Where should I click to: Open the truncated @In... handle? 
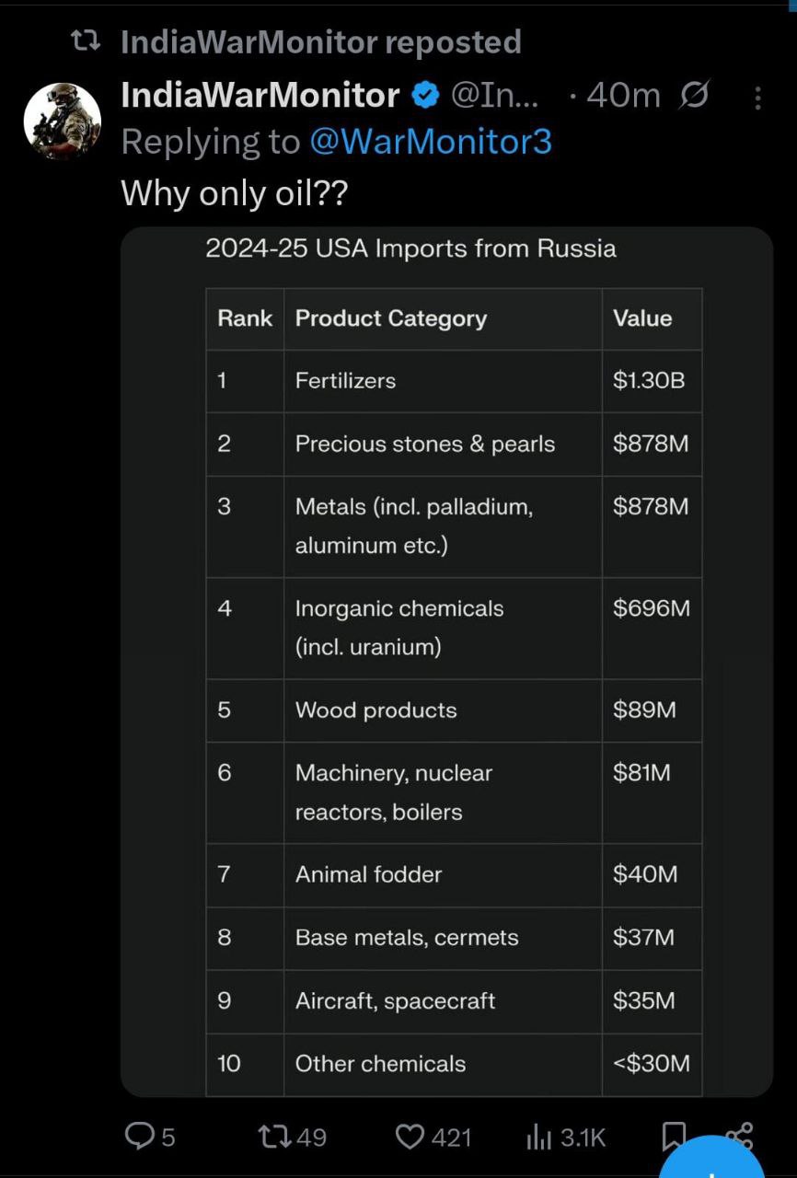(499, 96)
